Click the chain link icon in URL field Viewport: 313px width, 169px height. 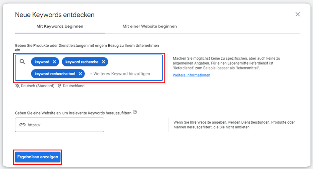(22, 125)
